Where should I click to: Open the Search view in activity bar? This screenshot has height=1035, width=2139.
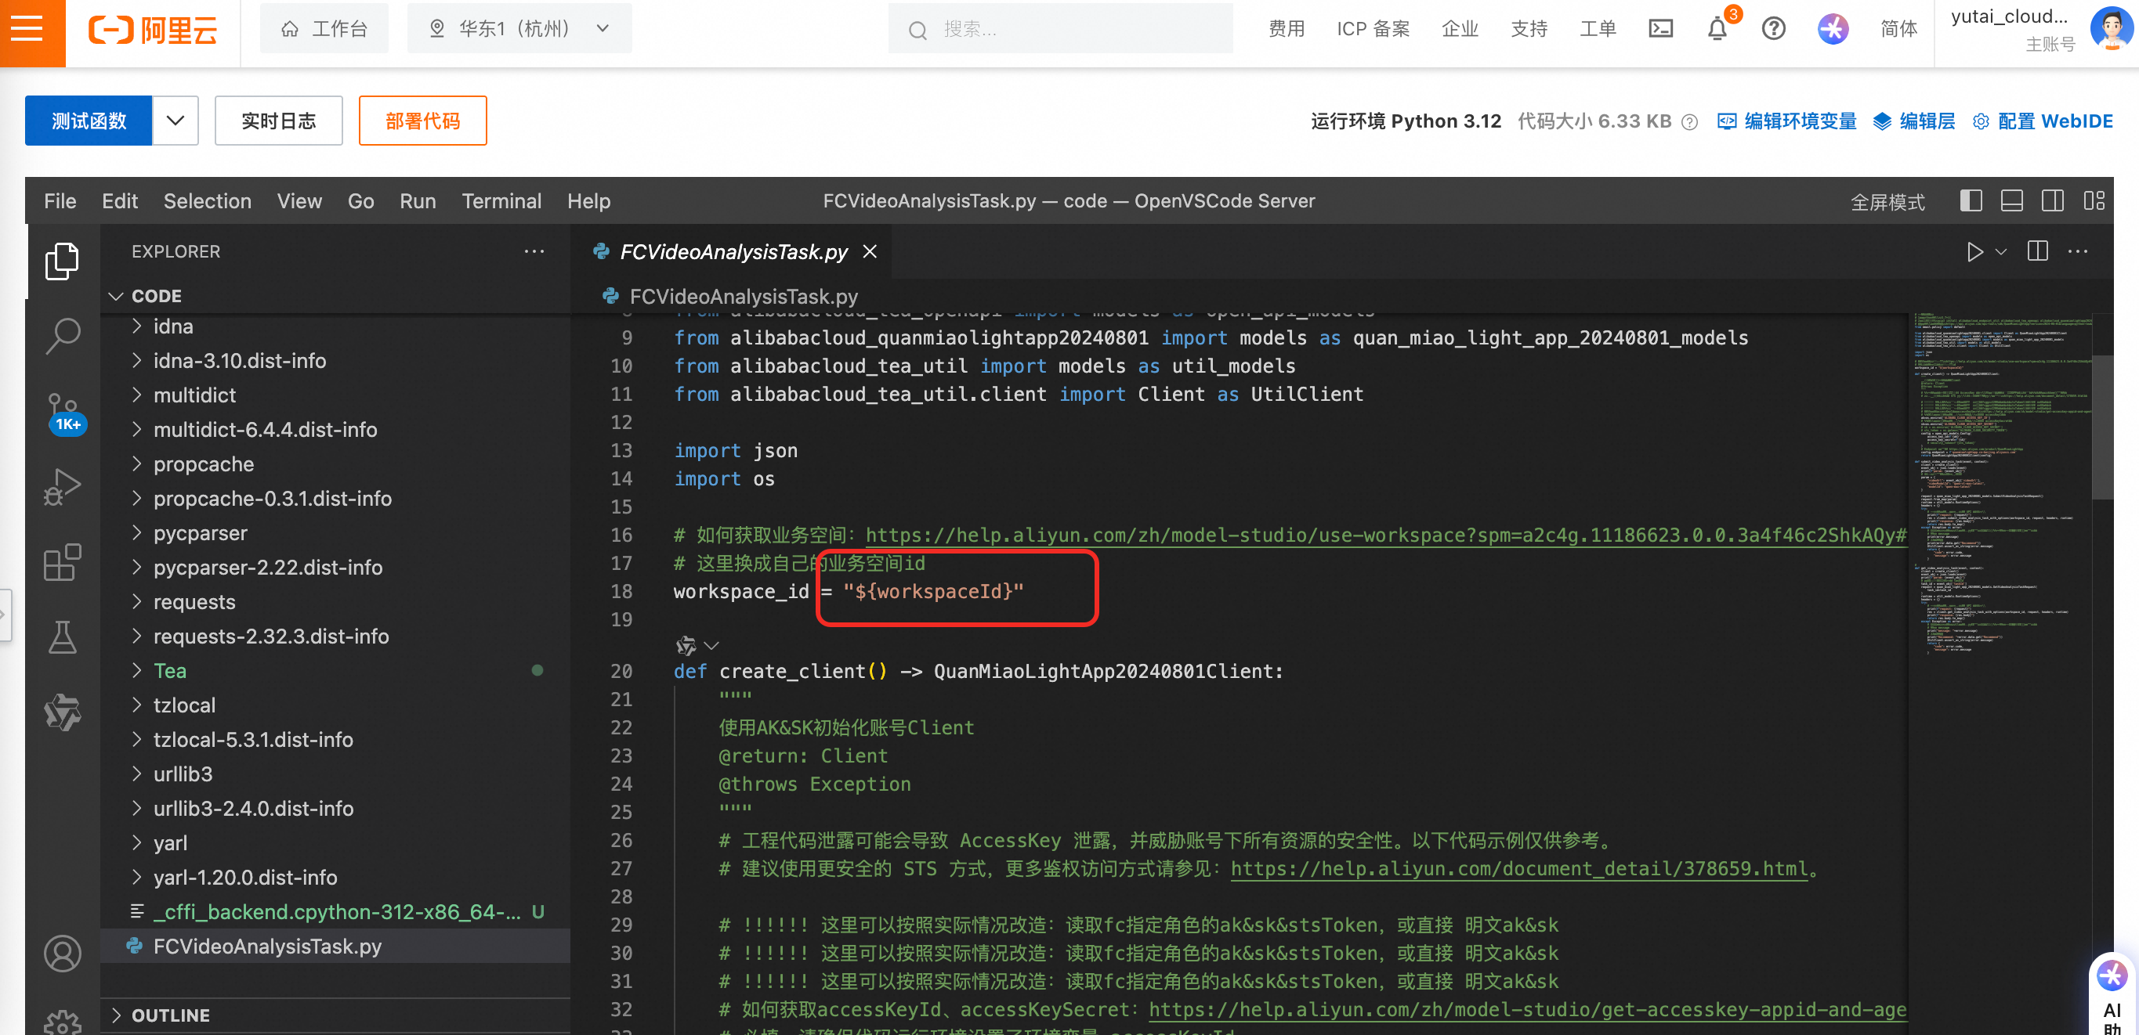pos(62,336)
